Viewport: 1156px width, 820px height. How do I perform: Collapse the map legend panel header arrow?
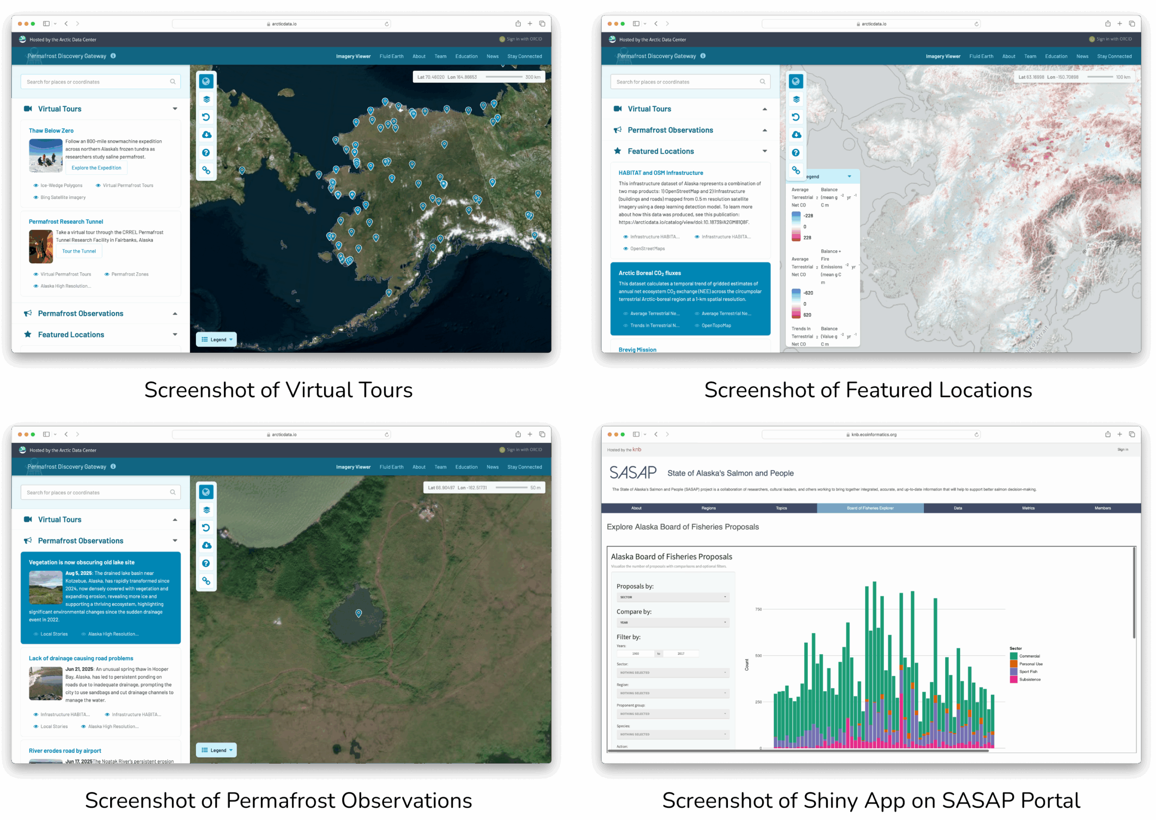pyautogui.click(x=849, y=177)
